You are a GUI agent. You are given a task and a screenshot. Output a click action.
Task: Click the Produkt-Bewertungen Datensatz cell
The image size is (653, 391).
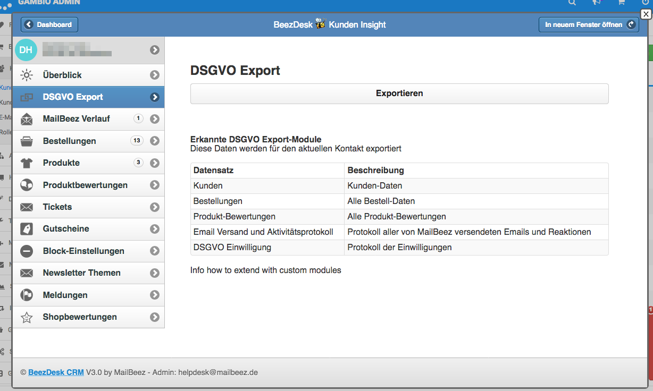267,217
